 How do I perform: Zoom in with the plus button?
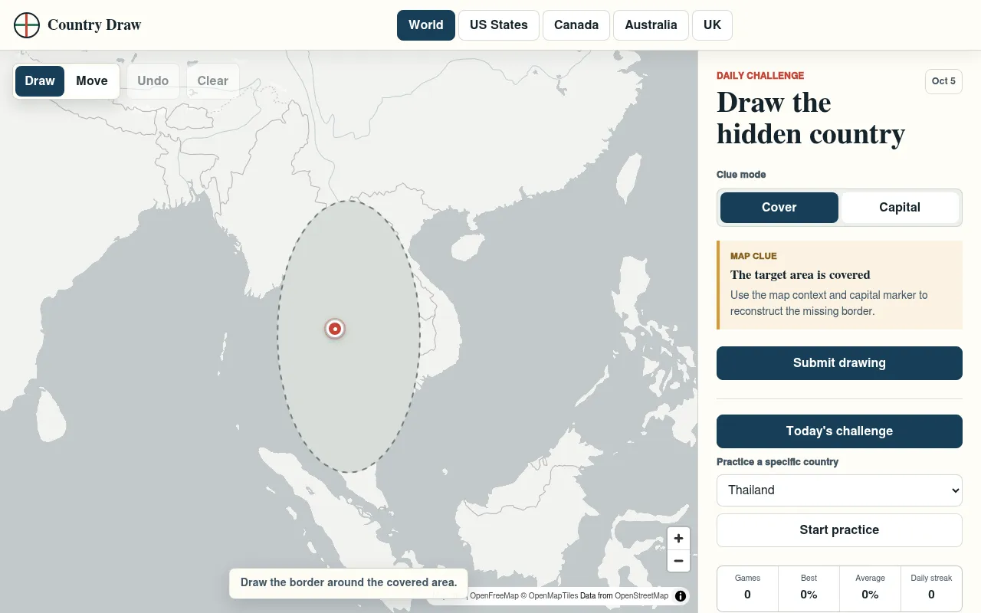click(x=678, y=539)
